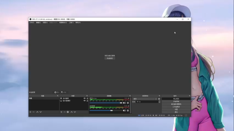
Task: Mute the microphone/Aux speaker icon
Action: tap(124, 103)
